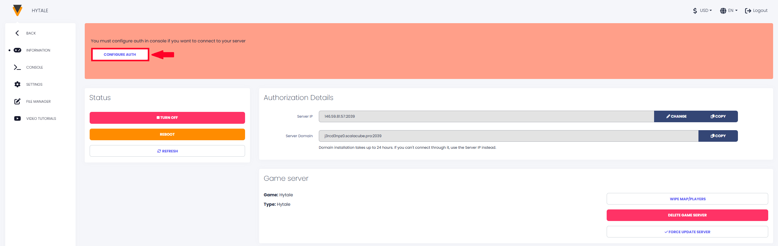Viewport: 778px width, 246px height.
Task: Click the DELETE GAME SERVER button
Action: point(687,215)
